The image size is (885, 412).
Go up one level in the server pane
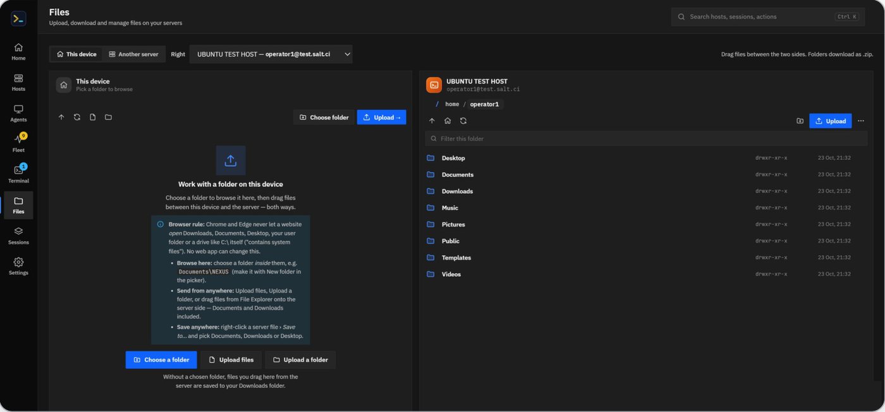[x=432, y=121]
